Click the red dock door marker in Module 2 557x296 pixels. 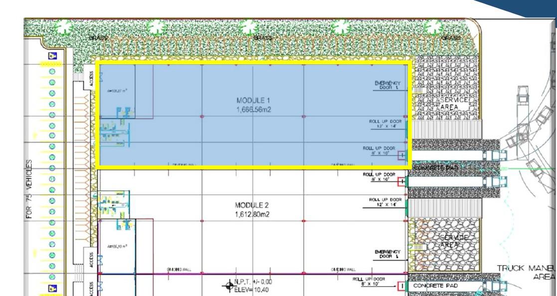tap(402, 181)
